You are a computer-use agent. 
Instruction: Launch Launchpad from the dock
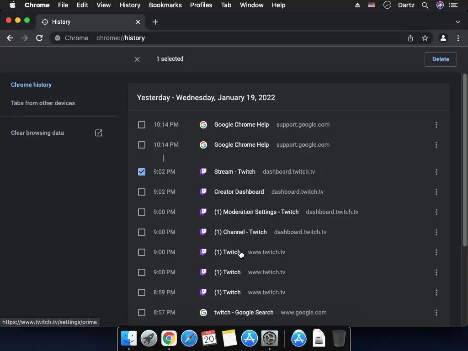(x=149, y=338)
